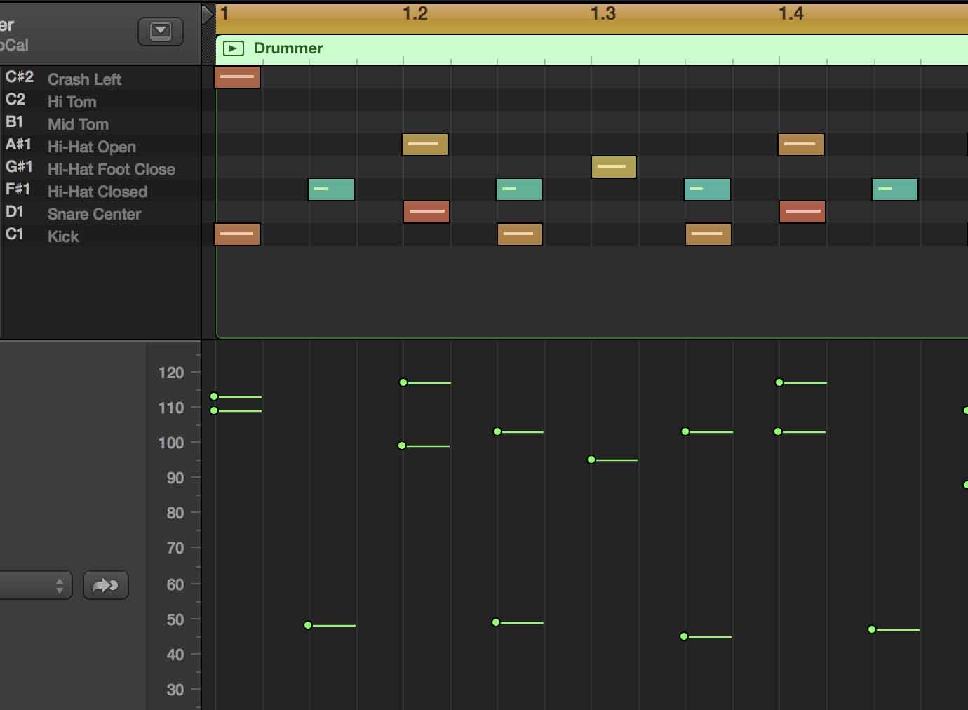Click the 1.4 ruler marker
Image resolution: width=968 pixels, height=710 pixels.
click(791, 14)
